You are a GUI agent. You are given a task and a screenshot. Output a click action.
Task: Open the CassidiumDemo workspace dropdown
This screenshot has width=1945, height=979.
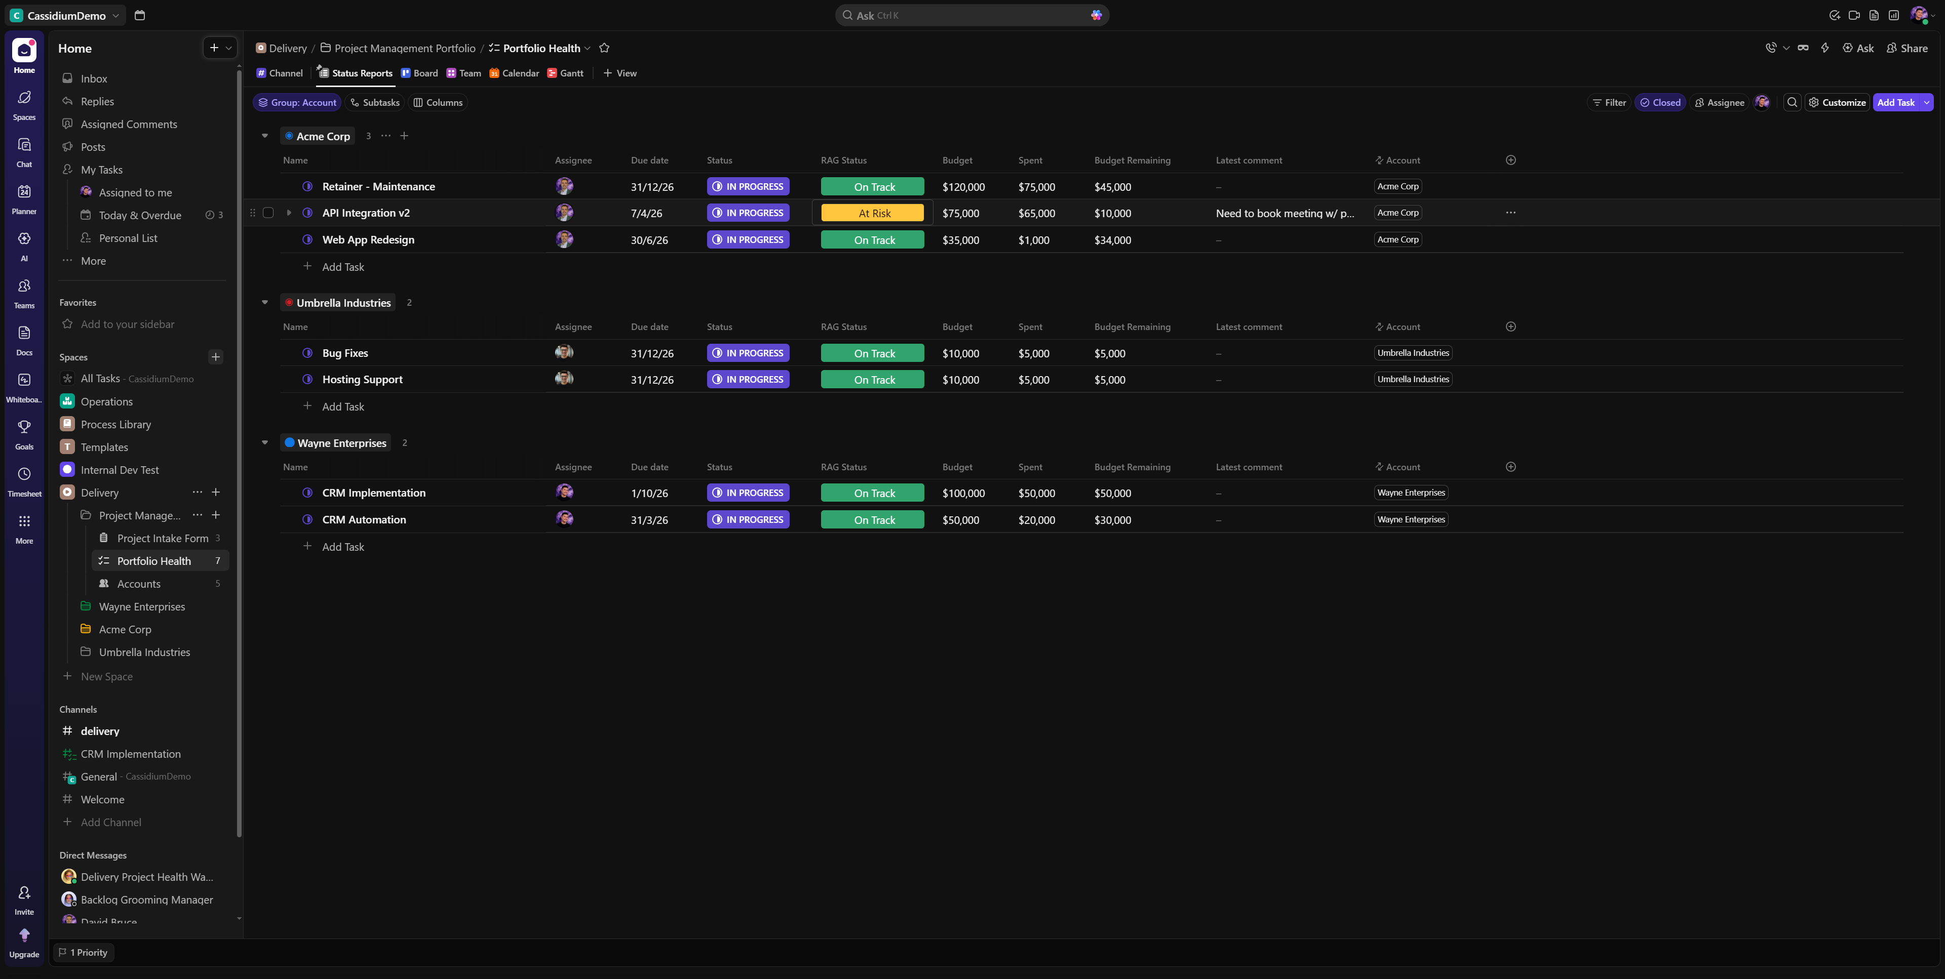(x=65, y=15)
